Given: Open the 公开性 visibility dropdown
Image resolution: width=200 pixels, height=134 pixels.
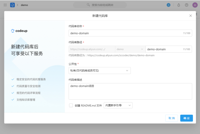Looking at the screenshot, I should (99, 70).
